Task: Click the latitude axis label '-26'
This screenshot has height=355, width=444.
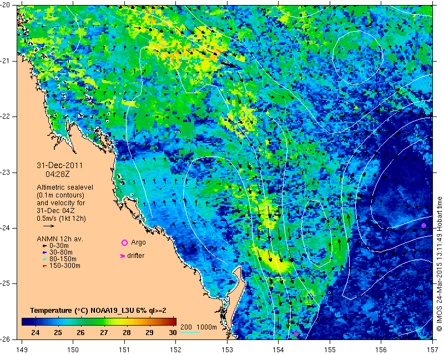Action: click(6, 339)
